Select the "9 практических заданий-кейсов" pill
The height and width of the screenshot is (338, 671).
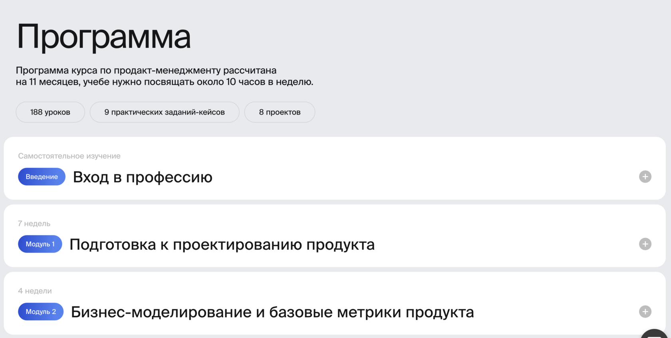coord(165,112)
